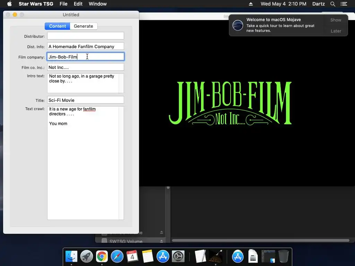This screenshot has height=266, width=355.
Task: Click the sidebar scroll handle in background window
Action: (x=168, y=187)
